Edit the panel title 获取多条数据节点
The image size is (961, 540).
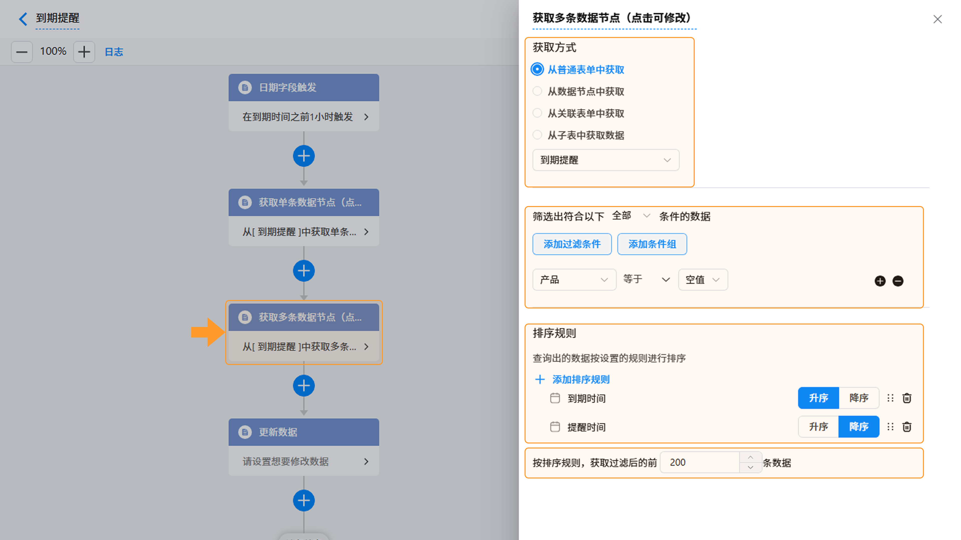click(614, 18)
